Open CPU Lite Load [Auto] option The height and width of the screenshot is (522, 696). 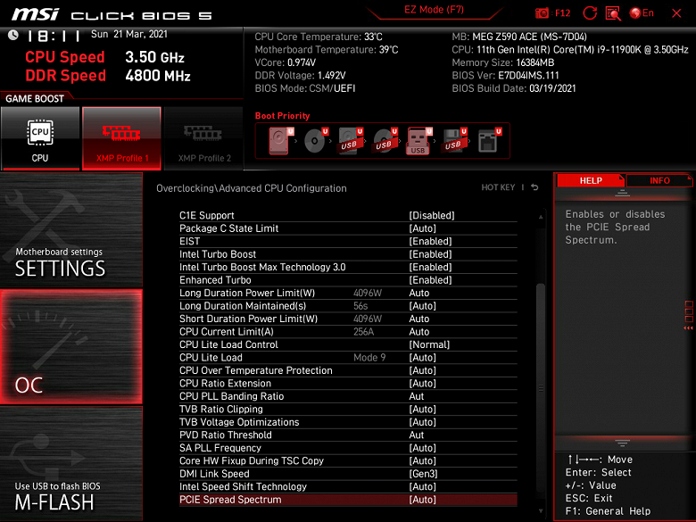pos(348,357)
